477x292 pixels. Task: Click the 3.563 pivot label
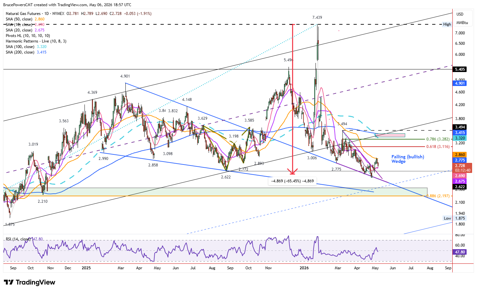[x=64, y=121]
